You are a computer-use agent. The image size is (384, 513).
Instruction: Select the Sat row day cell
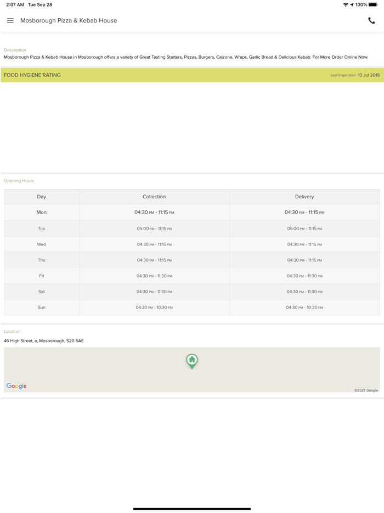coord(42,292)
